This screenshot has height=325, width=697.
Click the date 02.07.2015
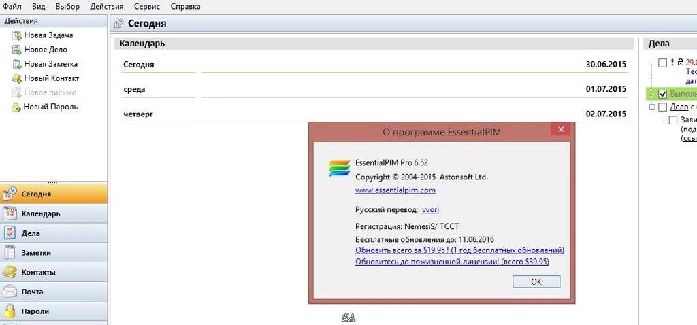coord(606,114)
